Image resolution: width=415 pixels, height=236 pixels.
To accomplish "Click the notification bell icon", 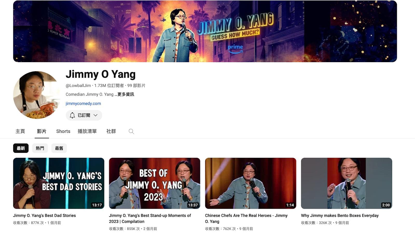I will 72,115.
